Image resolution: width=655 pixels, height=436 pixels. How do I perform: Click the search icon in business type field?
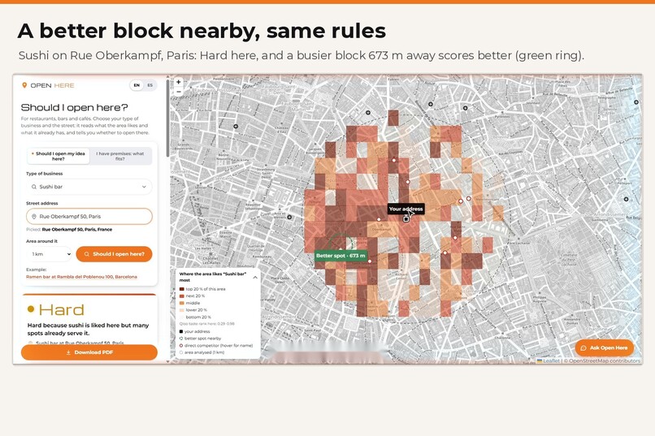[x=34, y=187]
